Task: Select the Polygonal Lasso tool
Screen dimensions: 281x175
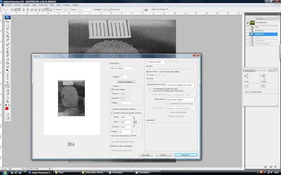Action: point(7,29)
